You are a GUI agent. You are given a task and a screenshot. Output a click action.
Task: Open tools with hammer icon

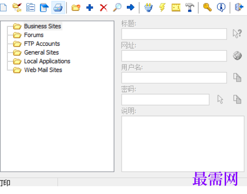[190, 7]
